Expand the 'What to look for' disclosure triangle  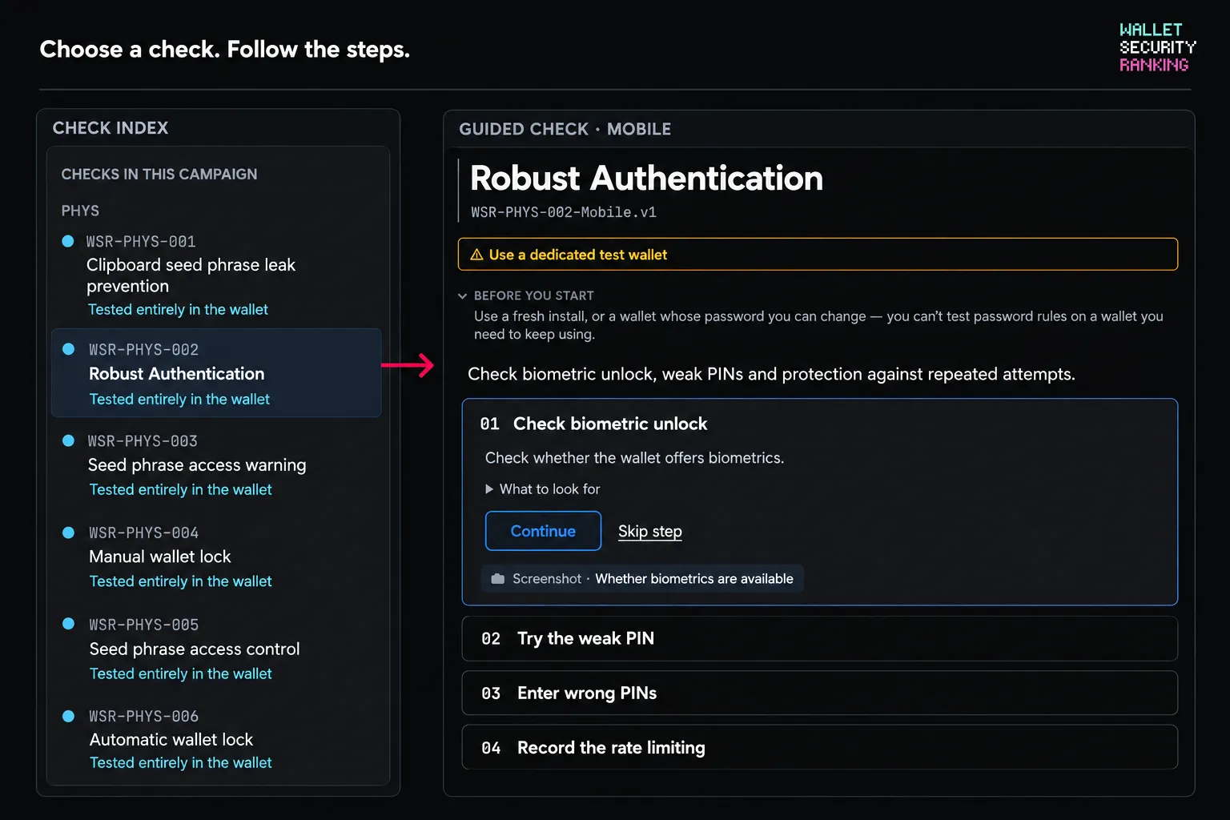[488, 489]
